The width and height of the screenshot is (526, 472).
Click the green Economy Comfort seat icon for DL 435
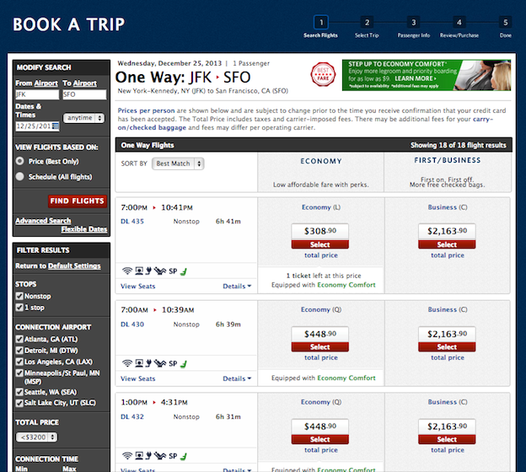[x=182, y=271]
